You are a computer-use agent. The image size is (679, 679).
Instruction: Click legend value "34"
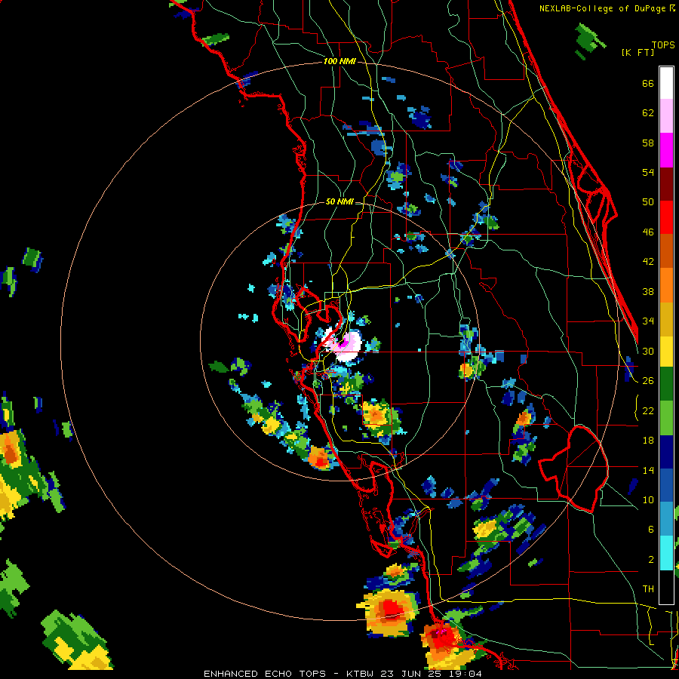coord(648,321)
